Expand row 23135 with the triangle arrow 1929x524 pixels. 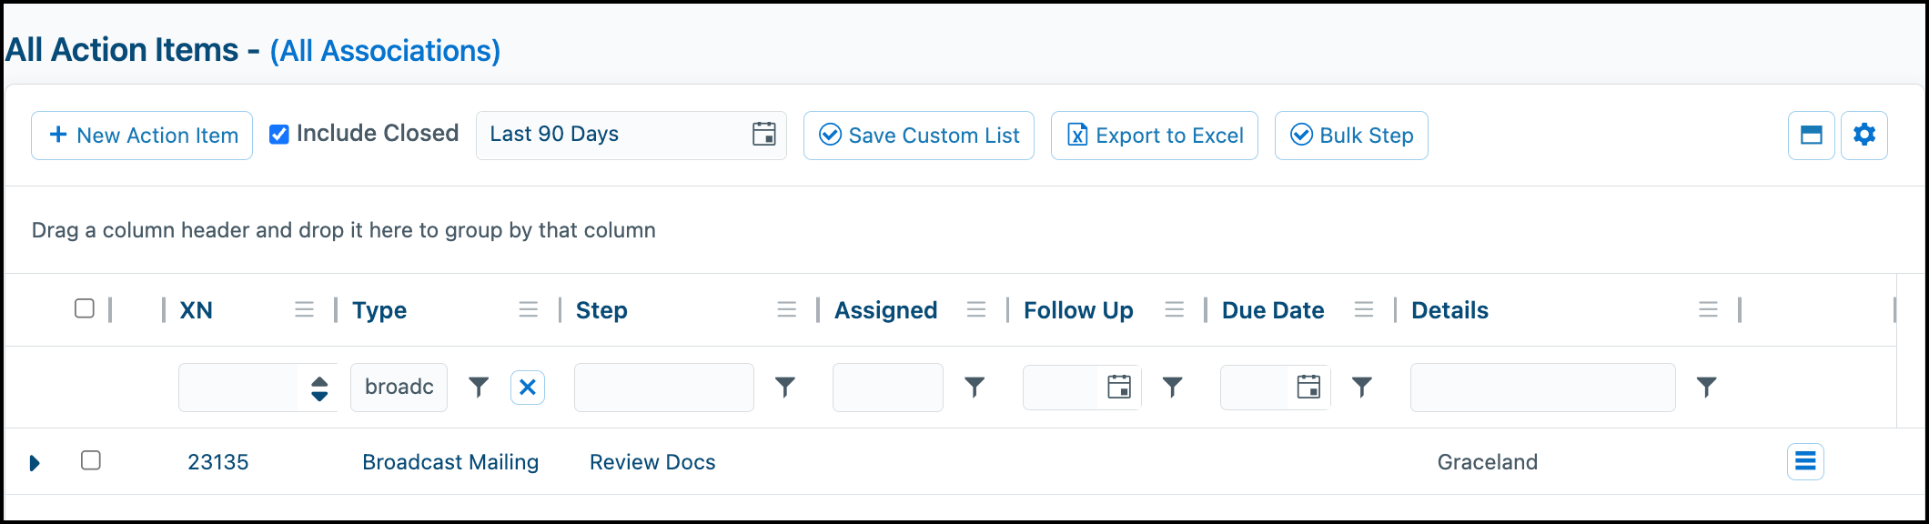[35, 463]
